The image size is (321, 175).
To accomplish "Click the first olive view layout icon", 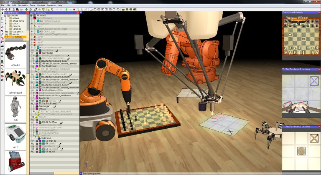I will (123, 10).
